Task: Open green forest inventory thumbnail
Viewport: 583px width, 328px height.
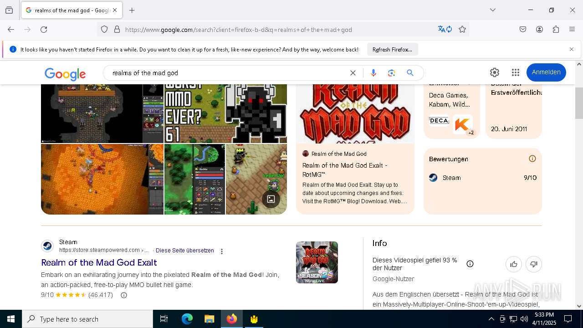Action: 194,179
